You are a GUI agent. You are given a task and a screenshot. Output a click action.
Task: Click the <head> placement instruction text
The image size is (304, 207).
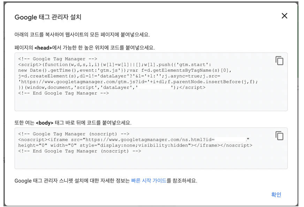84,48
